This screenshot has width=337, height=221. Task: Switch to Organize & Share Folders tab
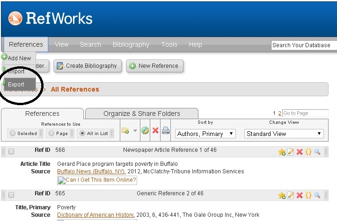(142, 114)
